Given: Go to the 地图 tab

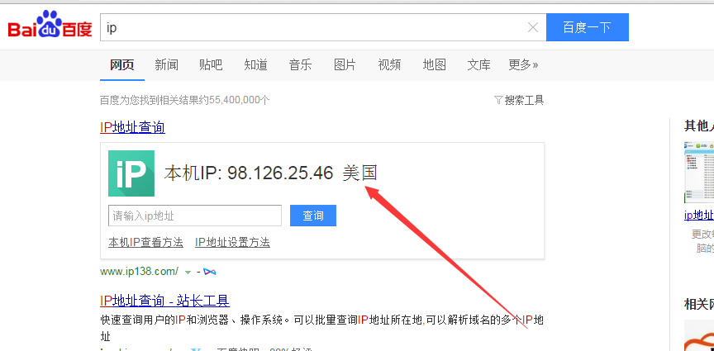Looking at the screenshot, I should coord(434,65).
